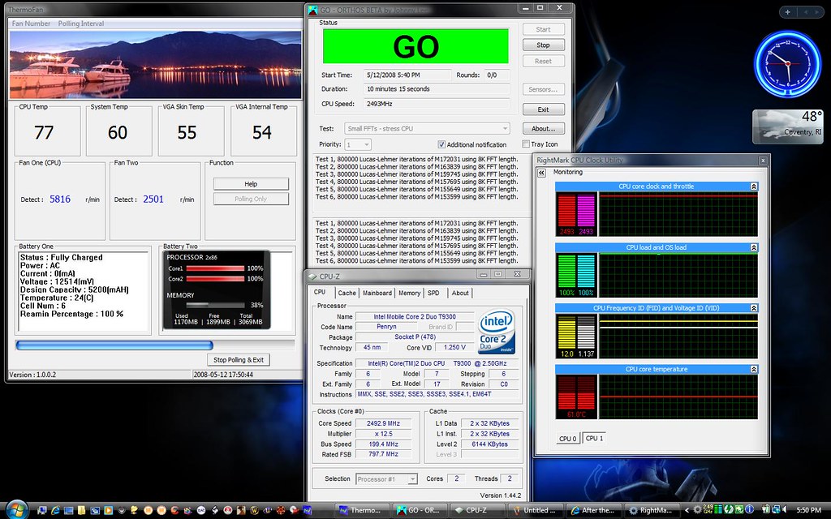Click Stop Polling & Exit in ThermoFan
831x519 pixels.
click(x=239, y=359)
